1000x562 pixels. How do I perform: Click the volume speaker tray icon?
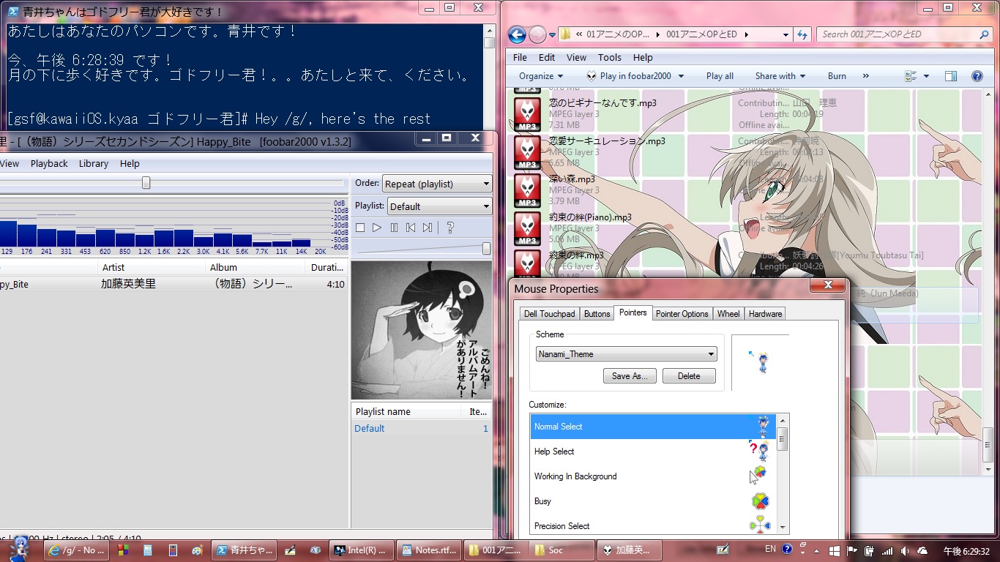(x=904, y=550)
